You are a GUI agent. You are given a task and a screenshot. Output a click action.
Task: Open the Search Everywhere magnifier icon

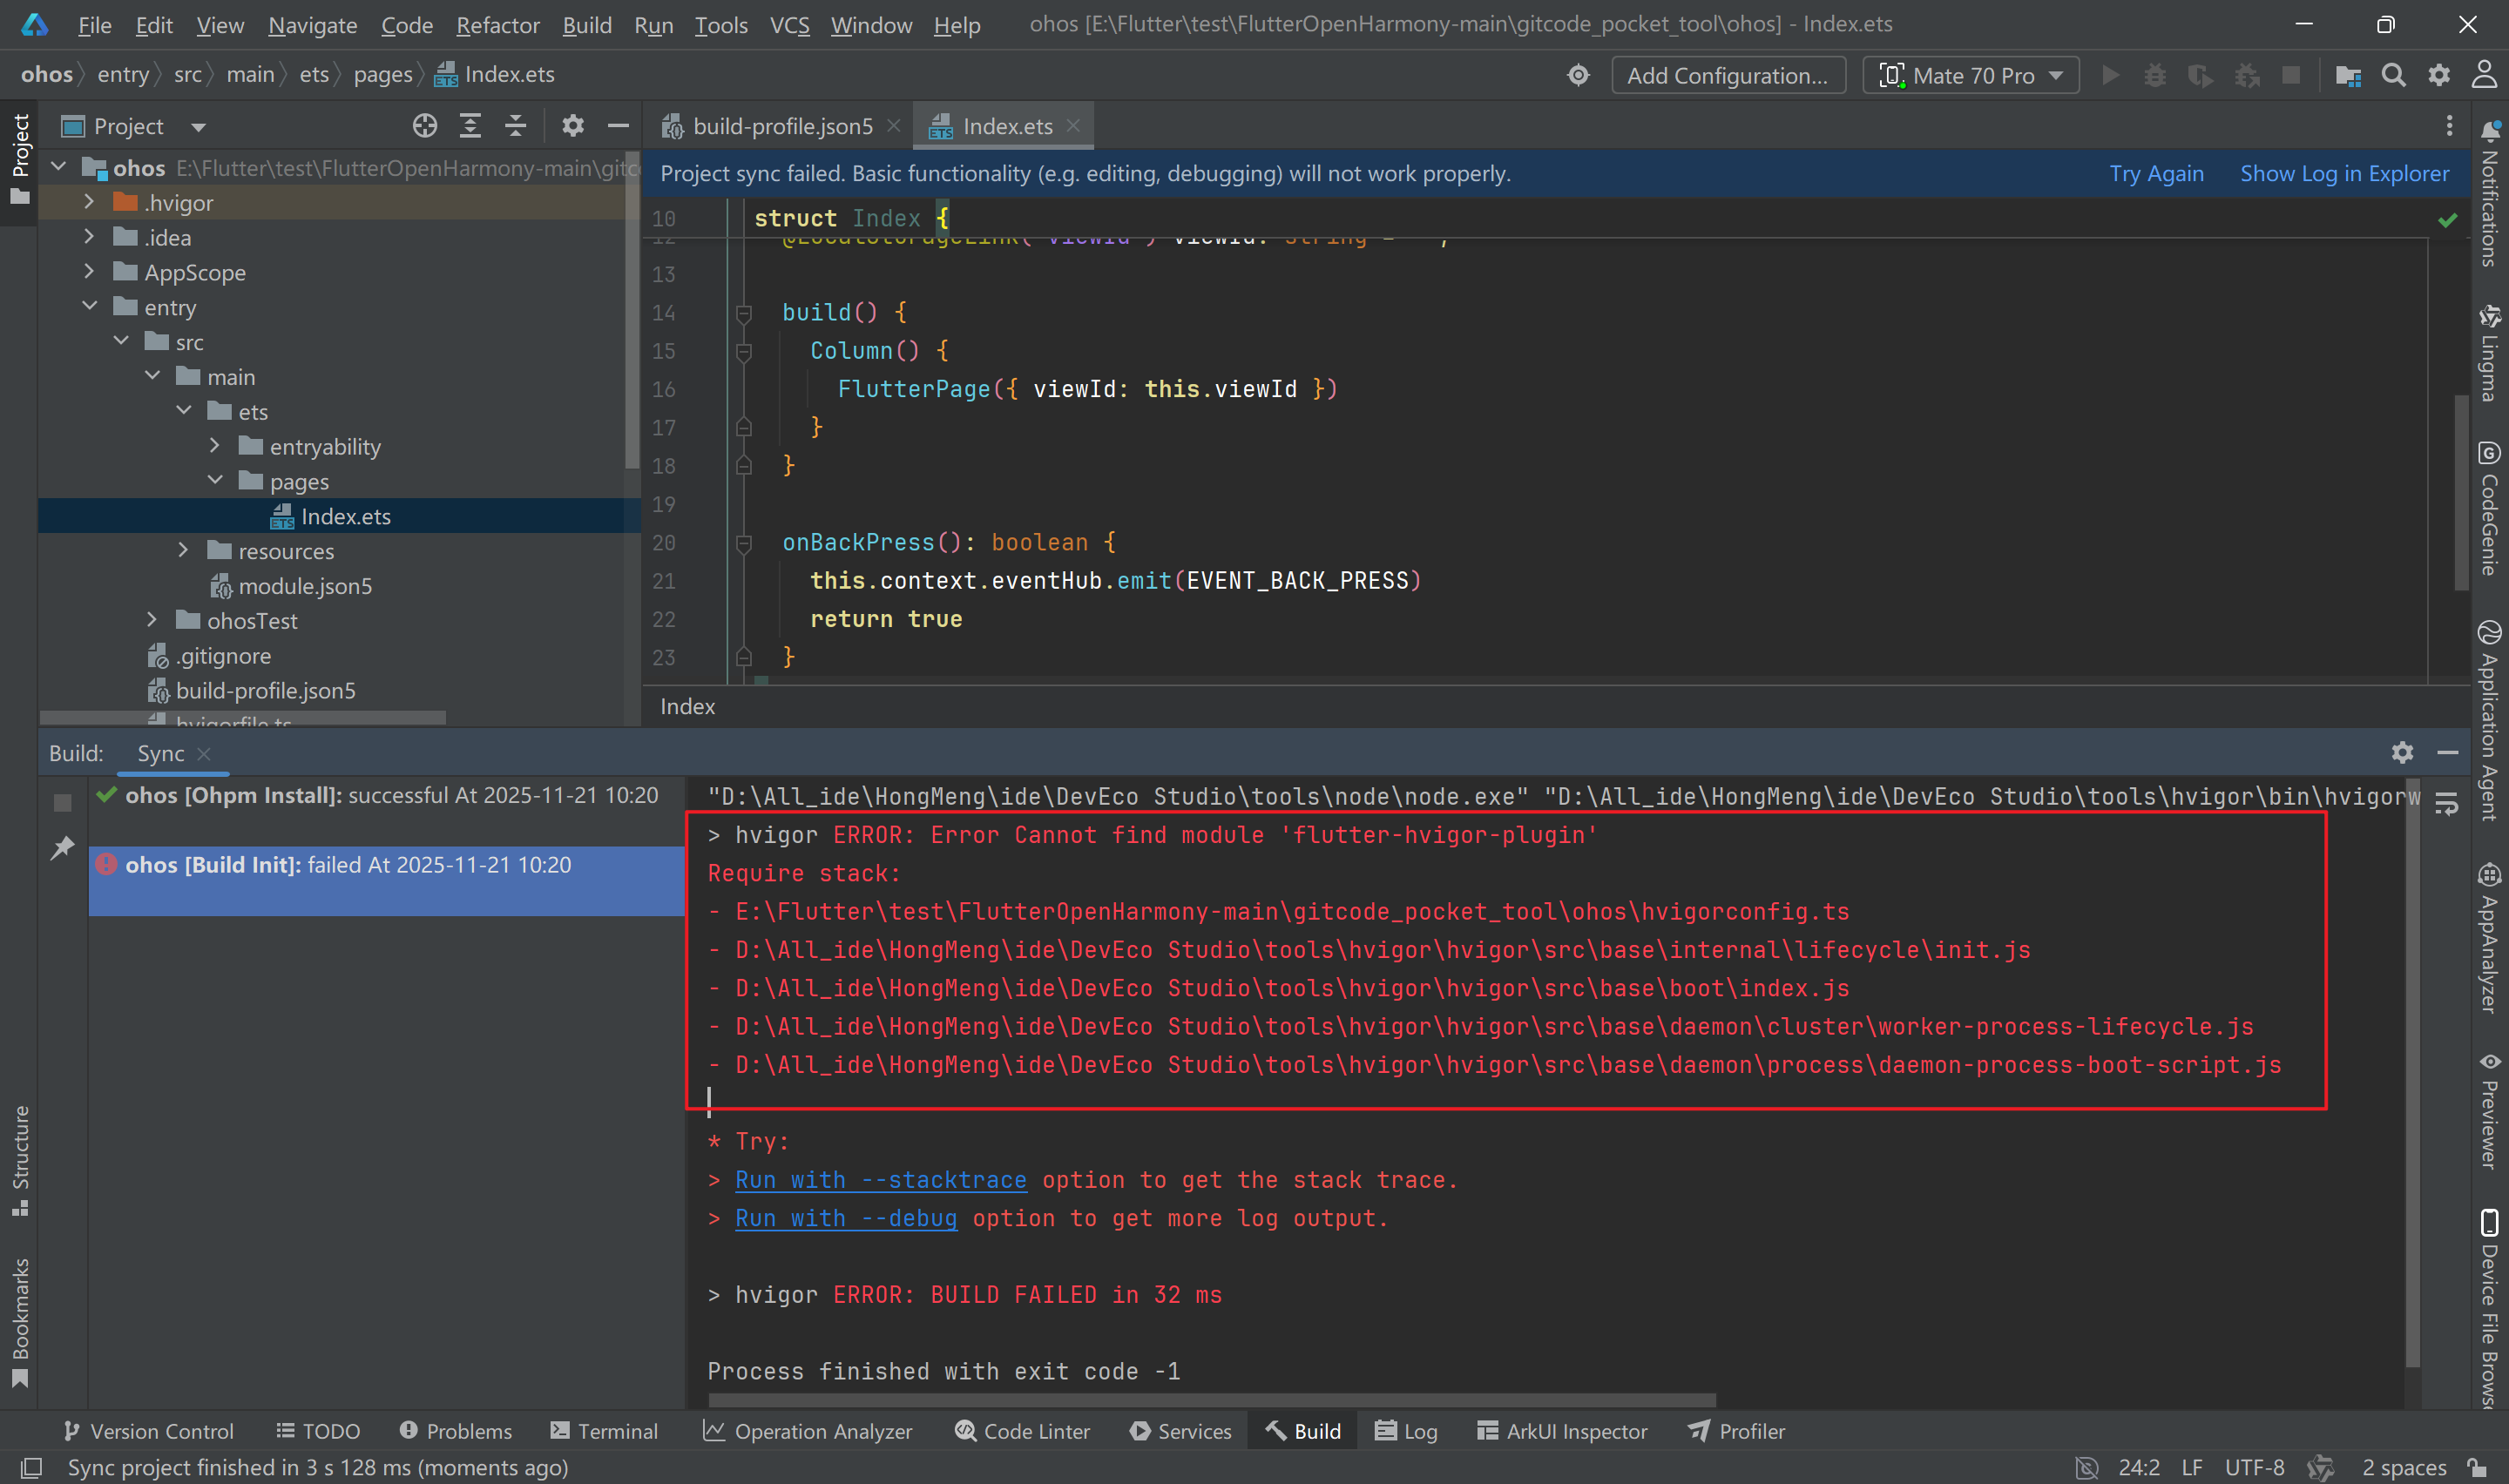pyautogui.click(x=2393, y=76)
